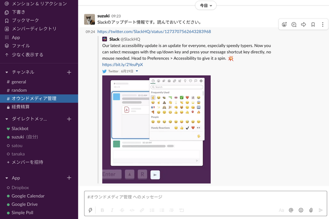329x219 pixels.
Task: Open more actions three-dot menu
Action: point(323,25)
